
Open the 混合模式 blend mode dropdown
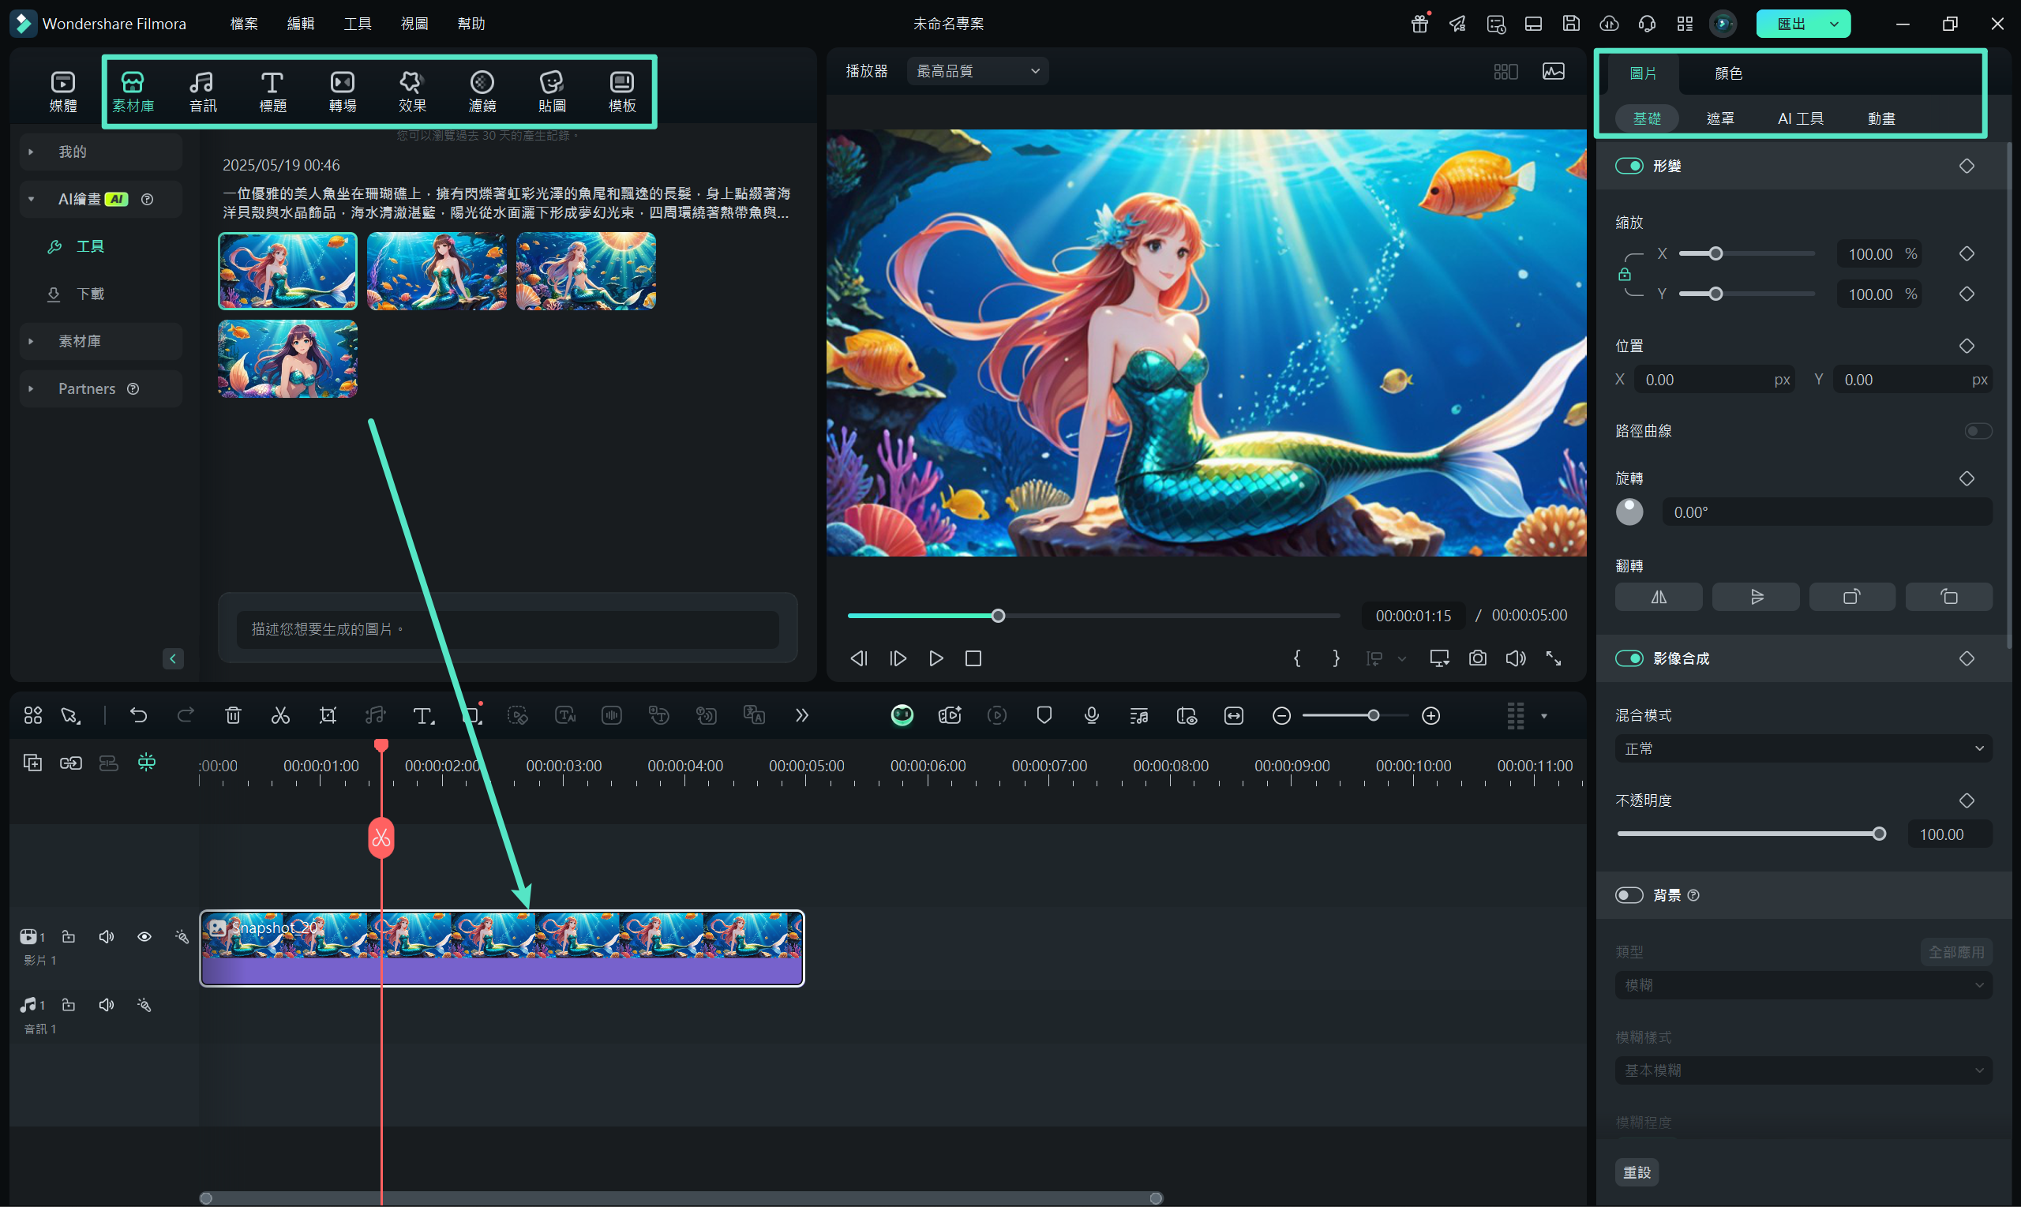point(1803,748)
